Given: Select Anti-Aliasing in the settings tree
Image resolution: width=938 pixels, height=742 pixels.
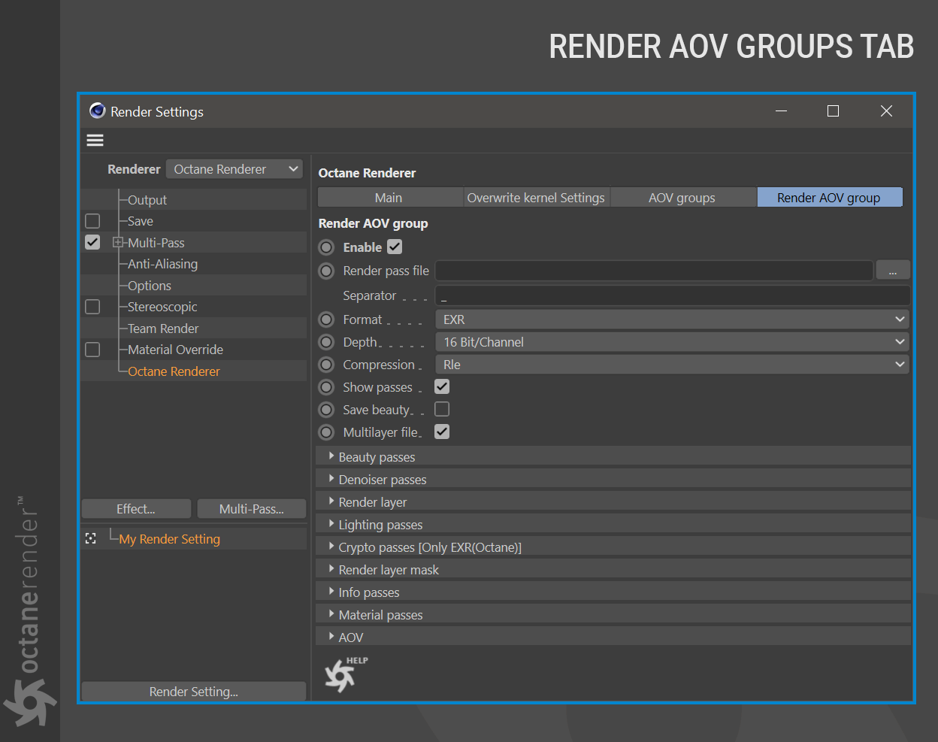Looking at the screenshot, I should point(163,264).
